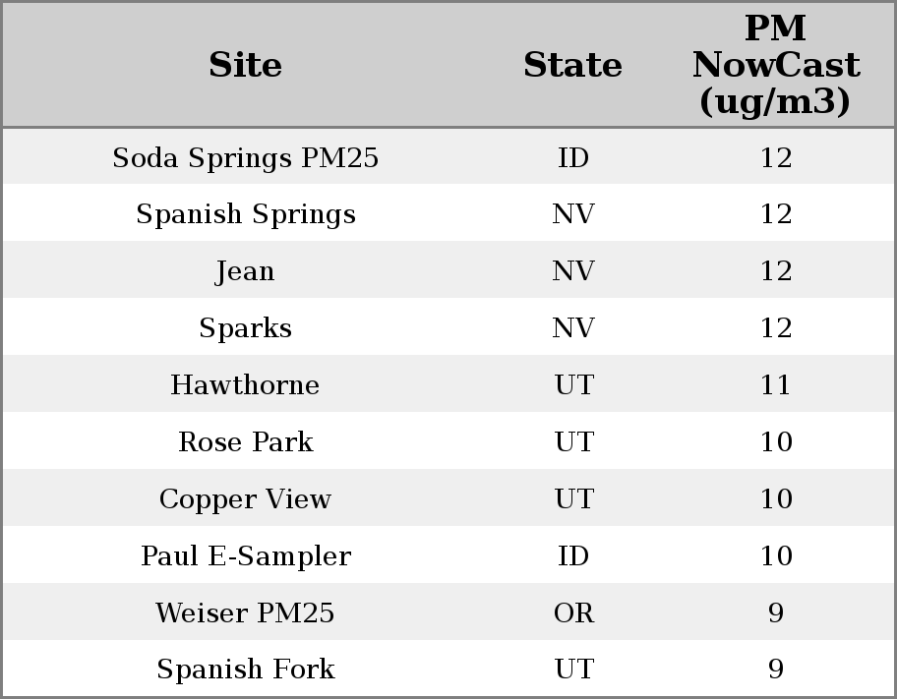Select the Rose Park site name

coord(245,441)
